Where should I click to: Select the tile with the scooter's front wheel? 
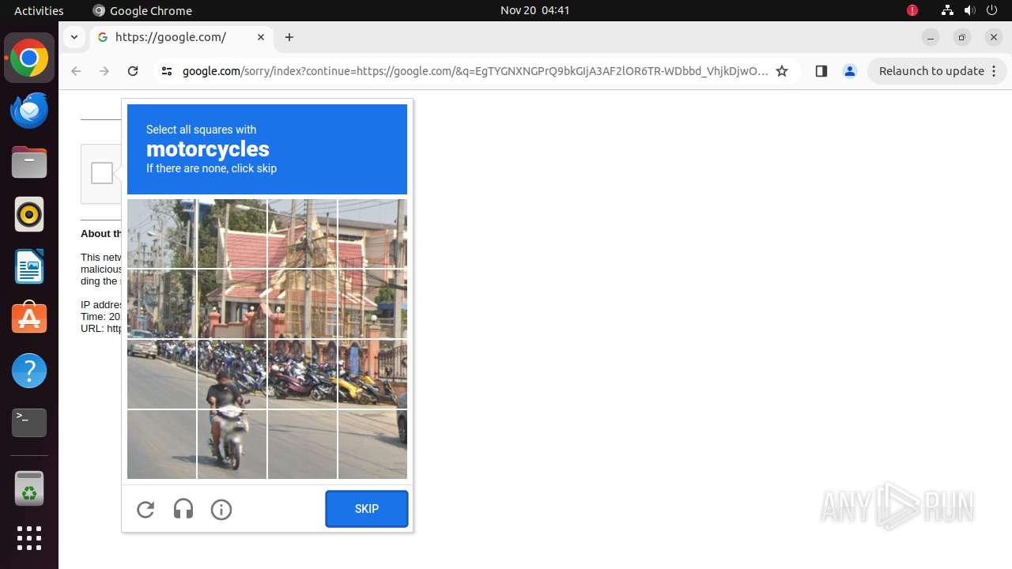click(232, 444)
